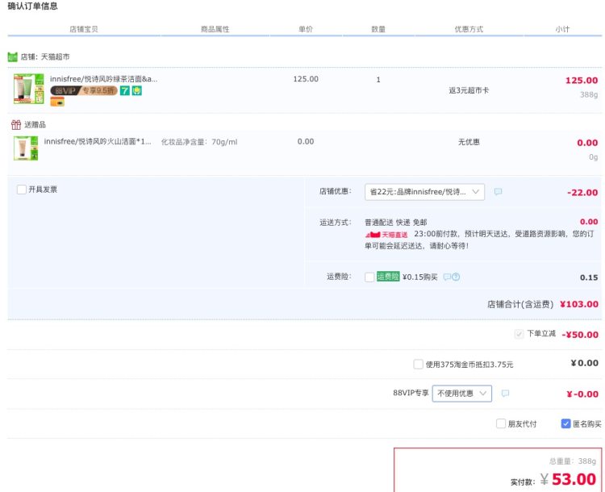Tick the 运费险 ¥0.15购买 checkbox
The height and width of the screenshot is (492, 605).
point(369,277)
